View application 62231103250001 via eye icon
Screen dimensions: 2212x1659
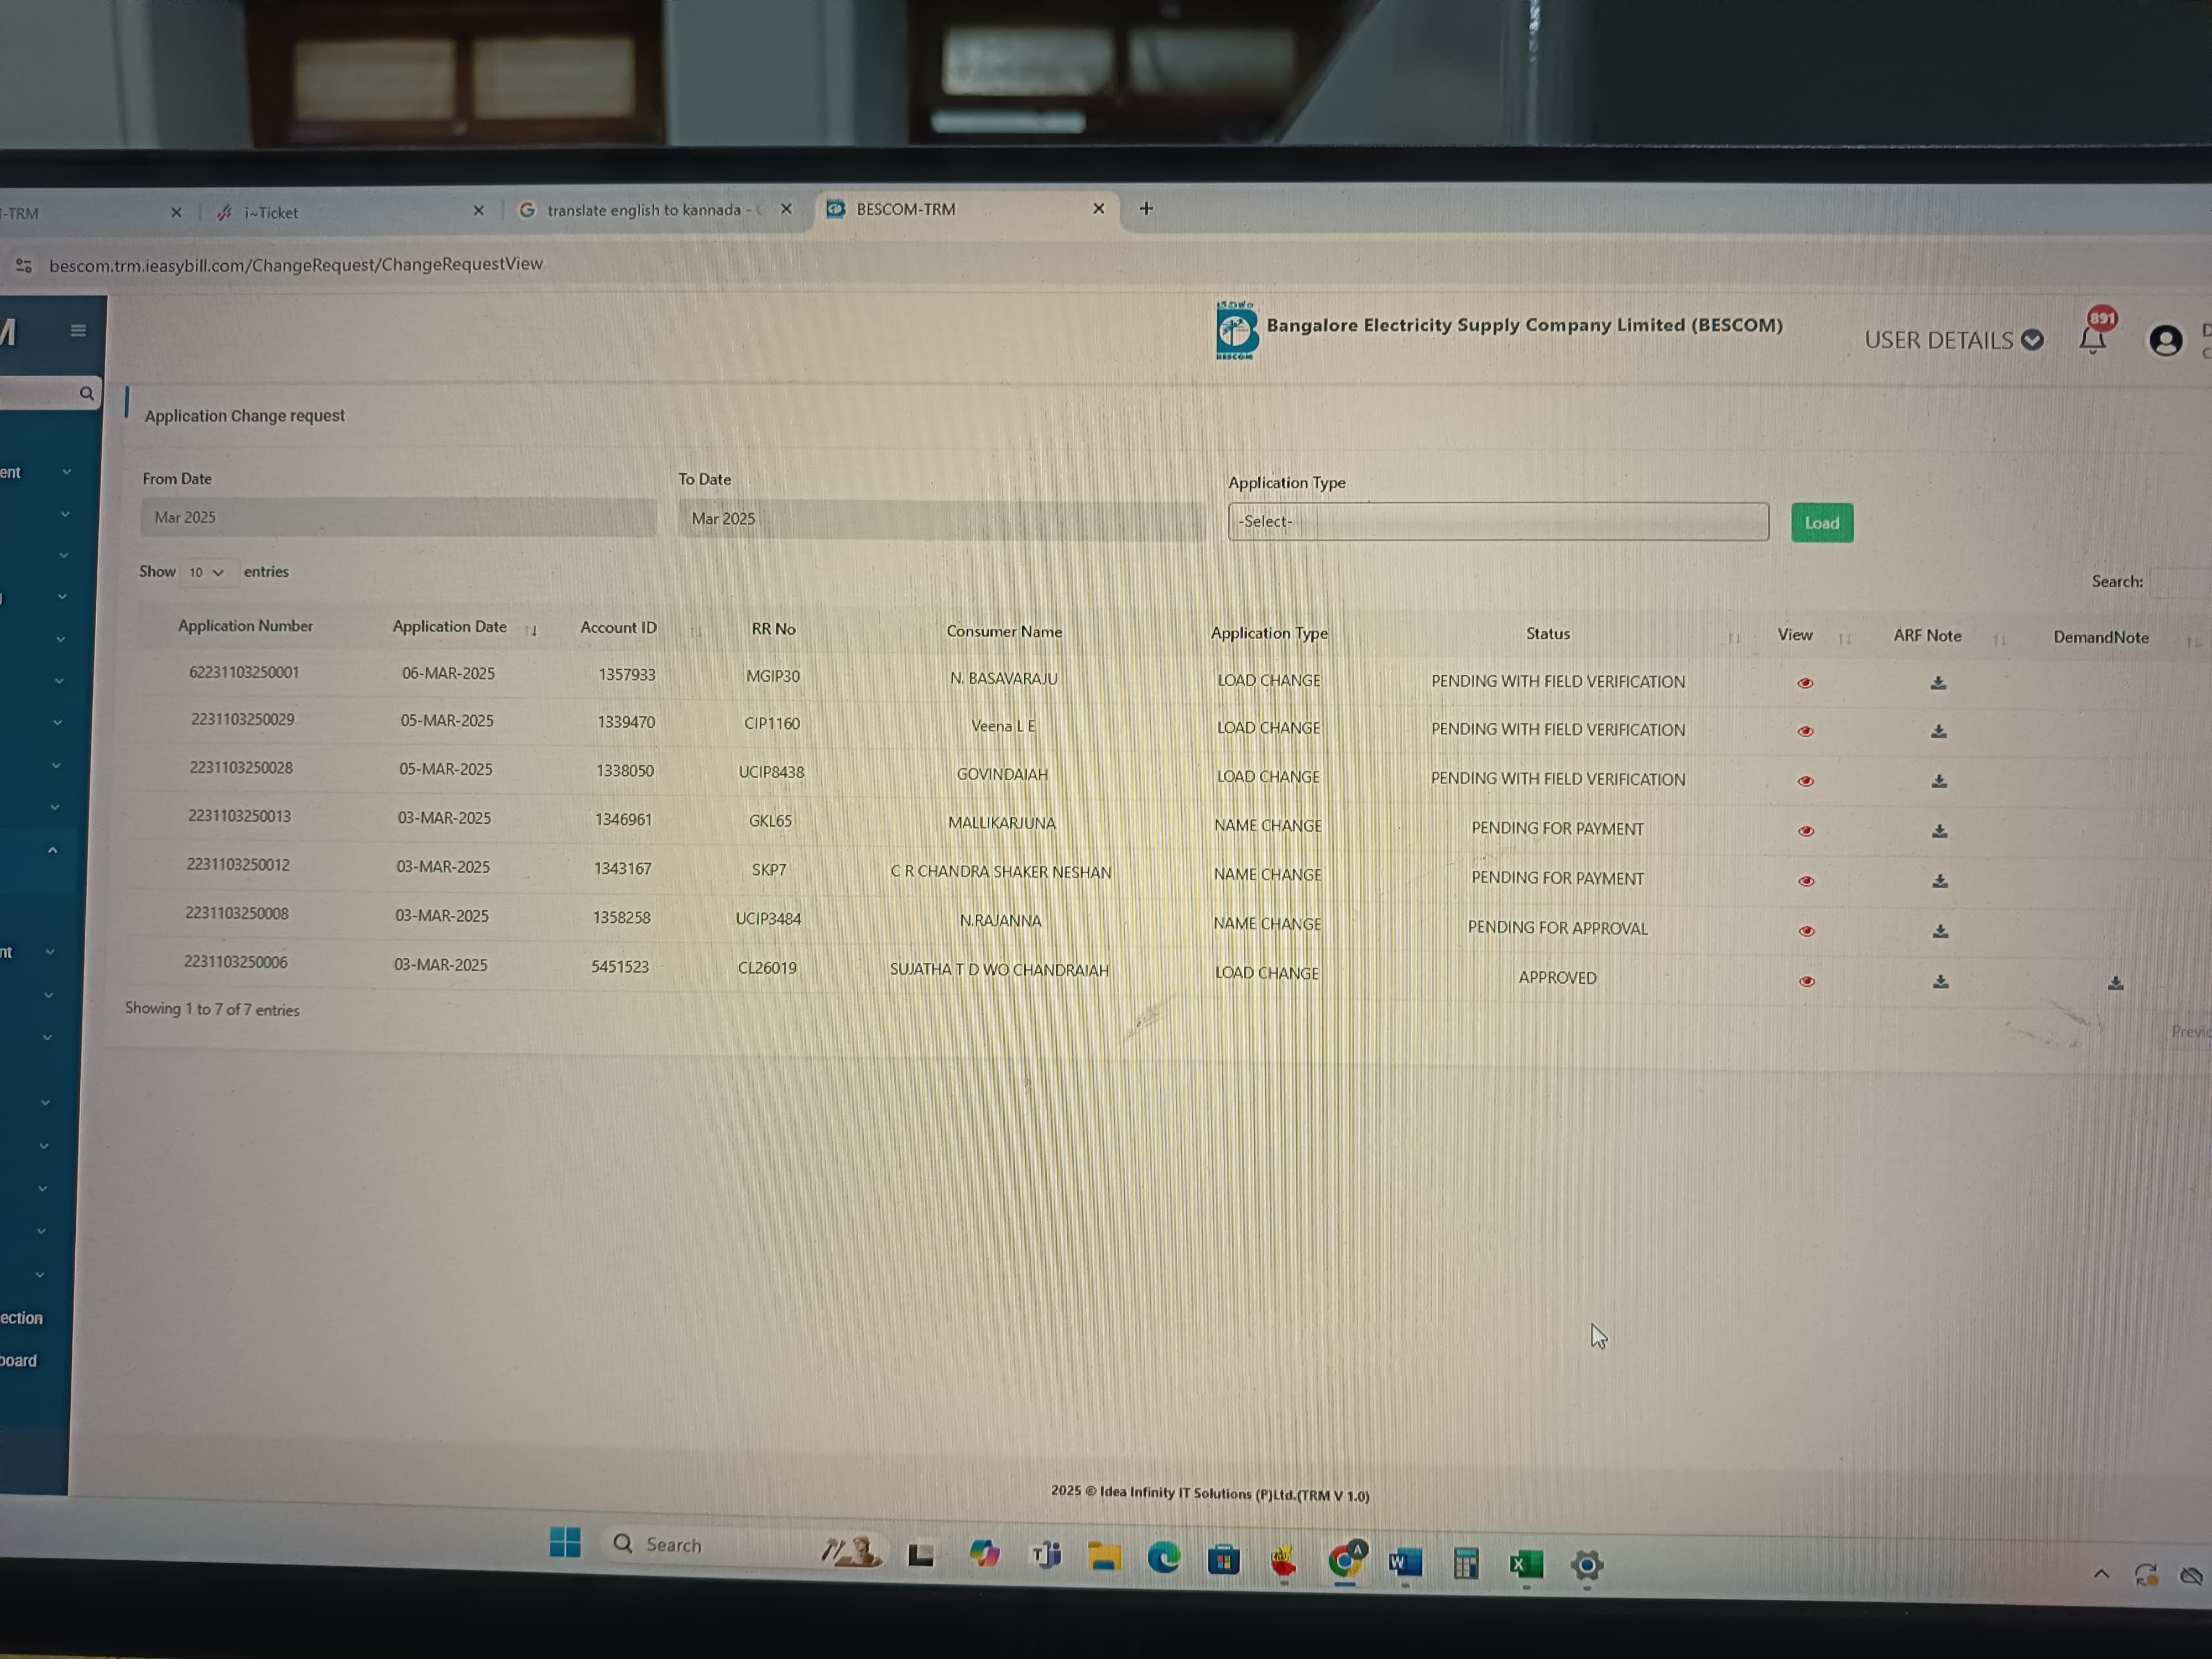click(1805, 683)
